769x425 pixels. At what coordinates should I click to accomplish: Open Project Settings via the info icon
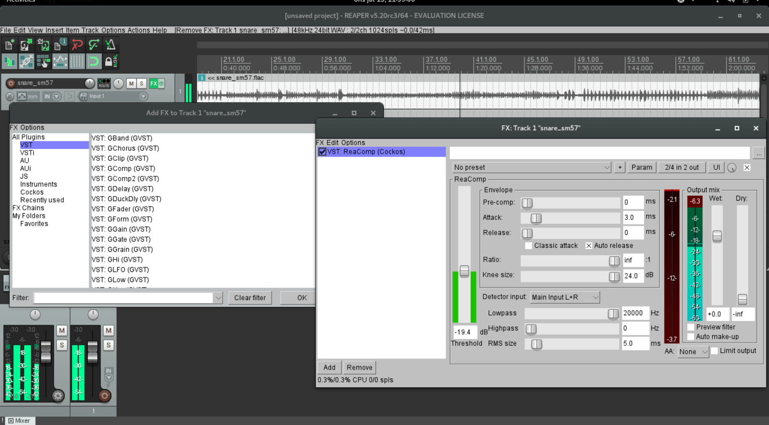(x=60, y=44)
